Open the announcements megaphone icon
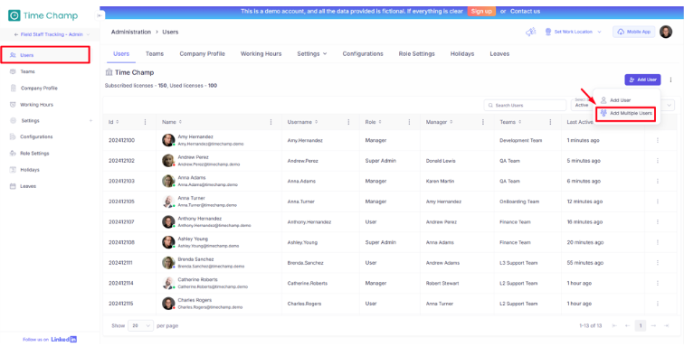 pos(530,32)
